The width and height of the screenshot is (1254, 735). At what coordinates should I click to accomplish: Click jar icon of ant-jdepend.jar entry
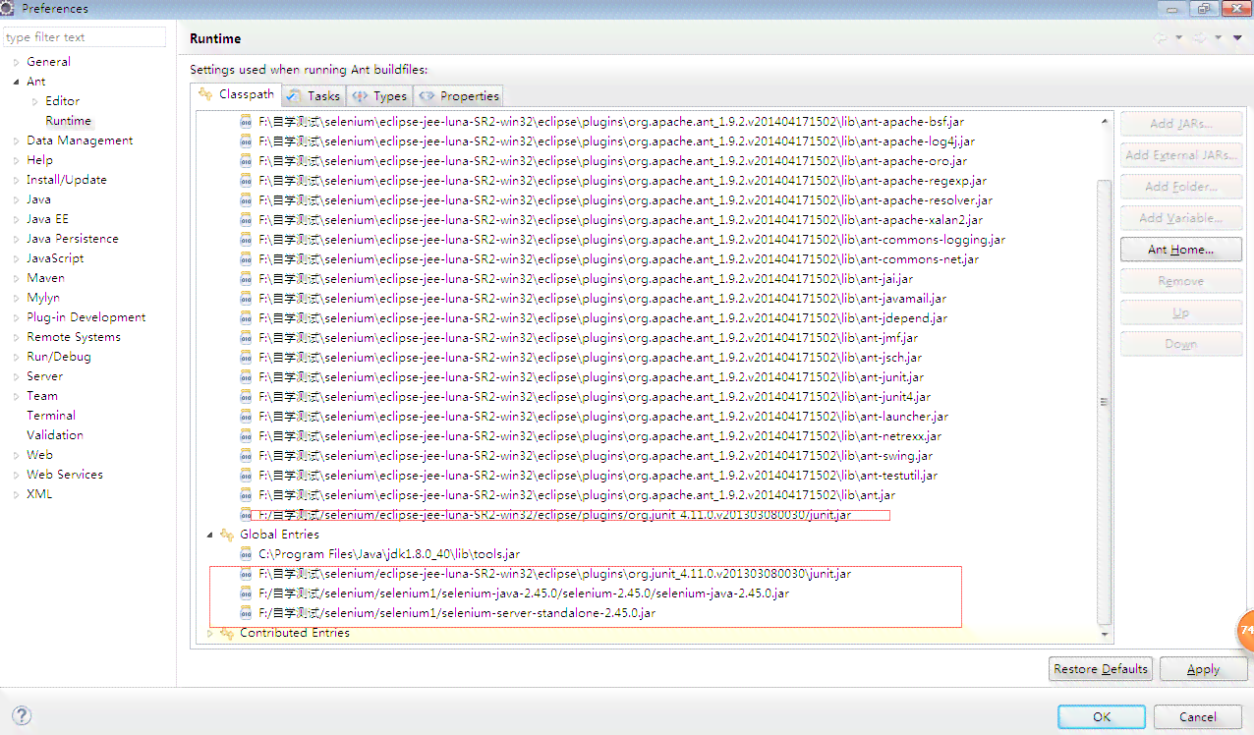(246, 318)
